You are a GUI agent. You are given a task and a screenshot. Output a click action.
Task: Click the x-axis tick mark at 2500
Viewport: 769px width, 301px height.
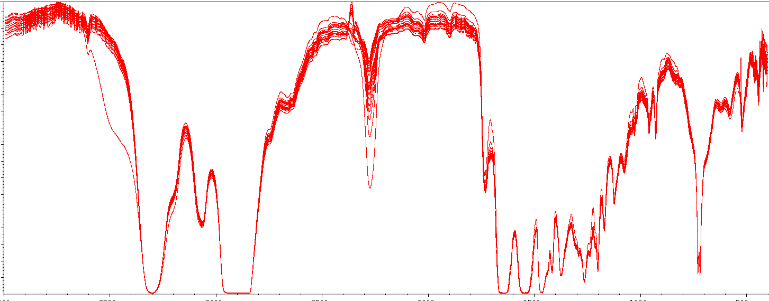point(321,294)
